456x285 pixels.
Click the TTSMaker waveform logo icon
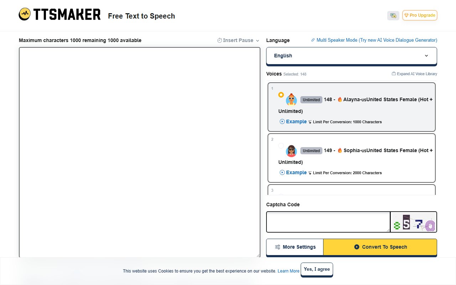[x=25, y=14]
